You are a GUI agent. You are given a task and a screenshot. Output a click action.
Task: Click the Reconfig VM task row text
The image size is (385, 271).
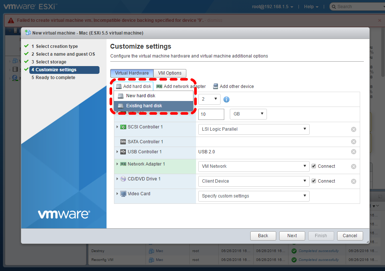pyautogui.click(x=102, y=260)
